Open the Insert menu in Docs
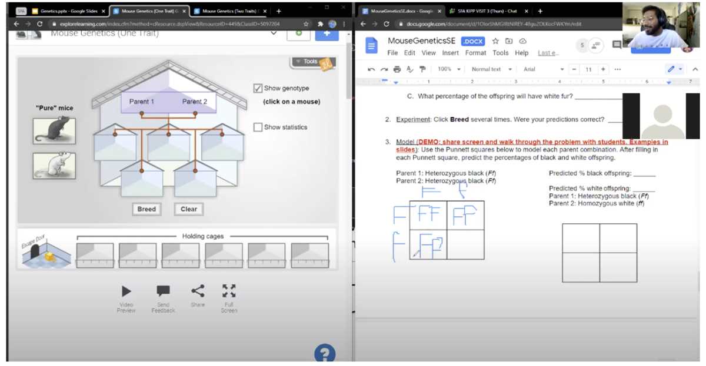 coord(451,53)
